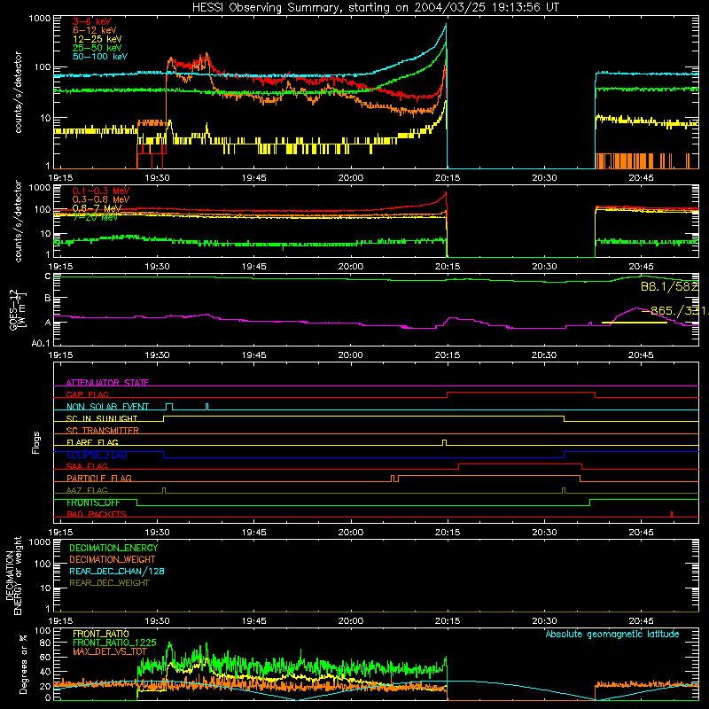This screenshot has height=709, width=709.
Task: Click the raised SAA_FLAG segment
Action: click(x=520, y=464)
